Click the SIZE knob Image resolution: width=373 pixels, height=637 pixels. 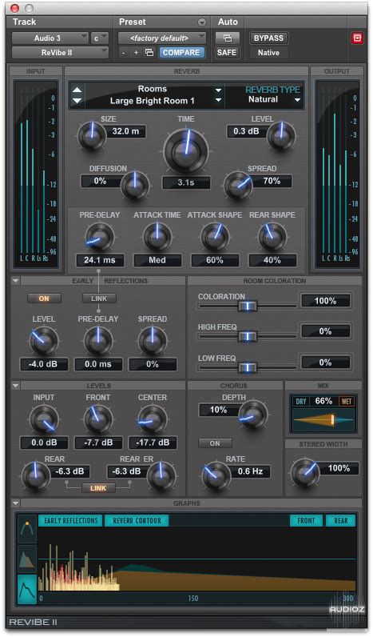(91, 136)
